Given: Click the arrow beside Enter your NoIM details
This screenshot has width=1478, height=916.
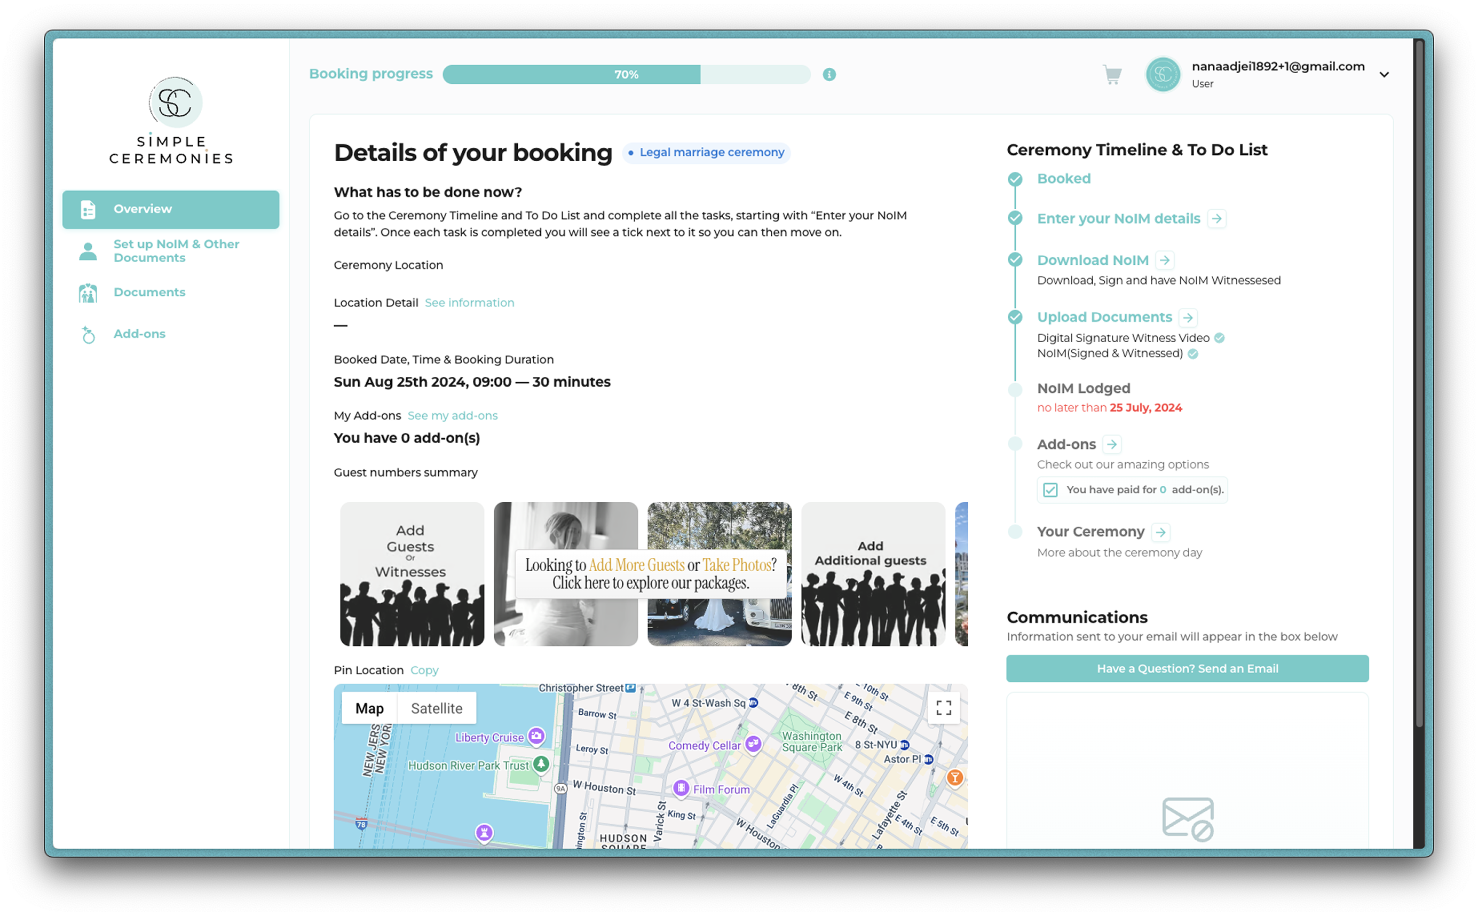Looking at the screenshot, I should click(1216, 218).
